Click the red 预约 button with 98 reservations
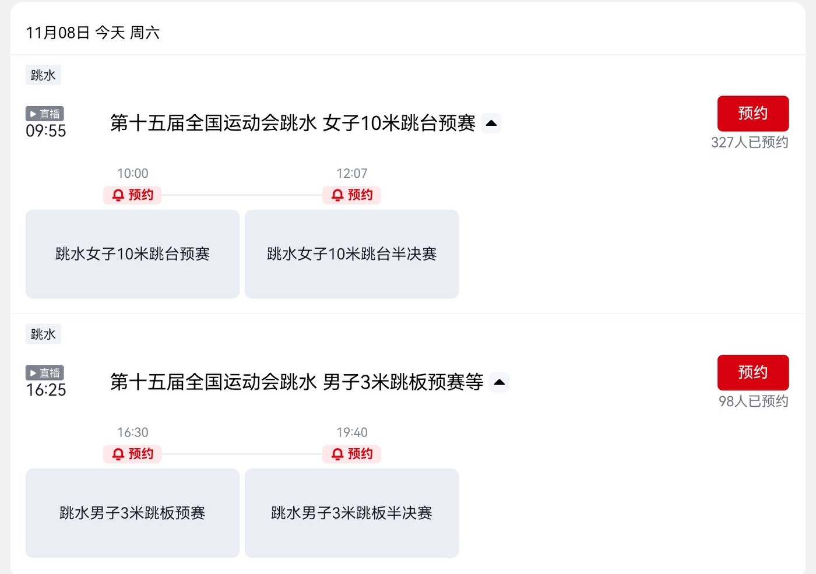This screenshot has width=816, height=574. (x=752, y=372)
